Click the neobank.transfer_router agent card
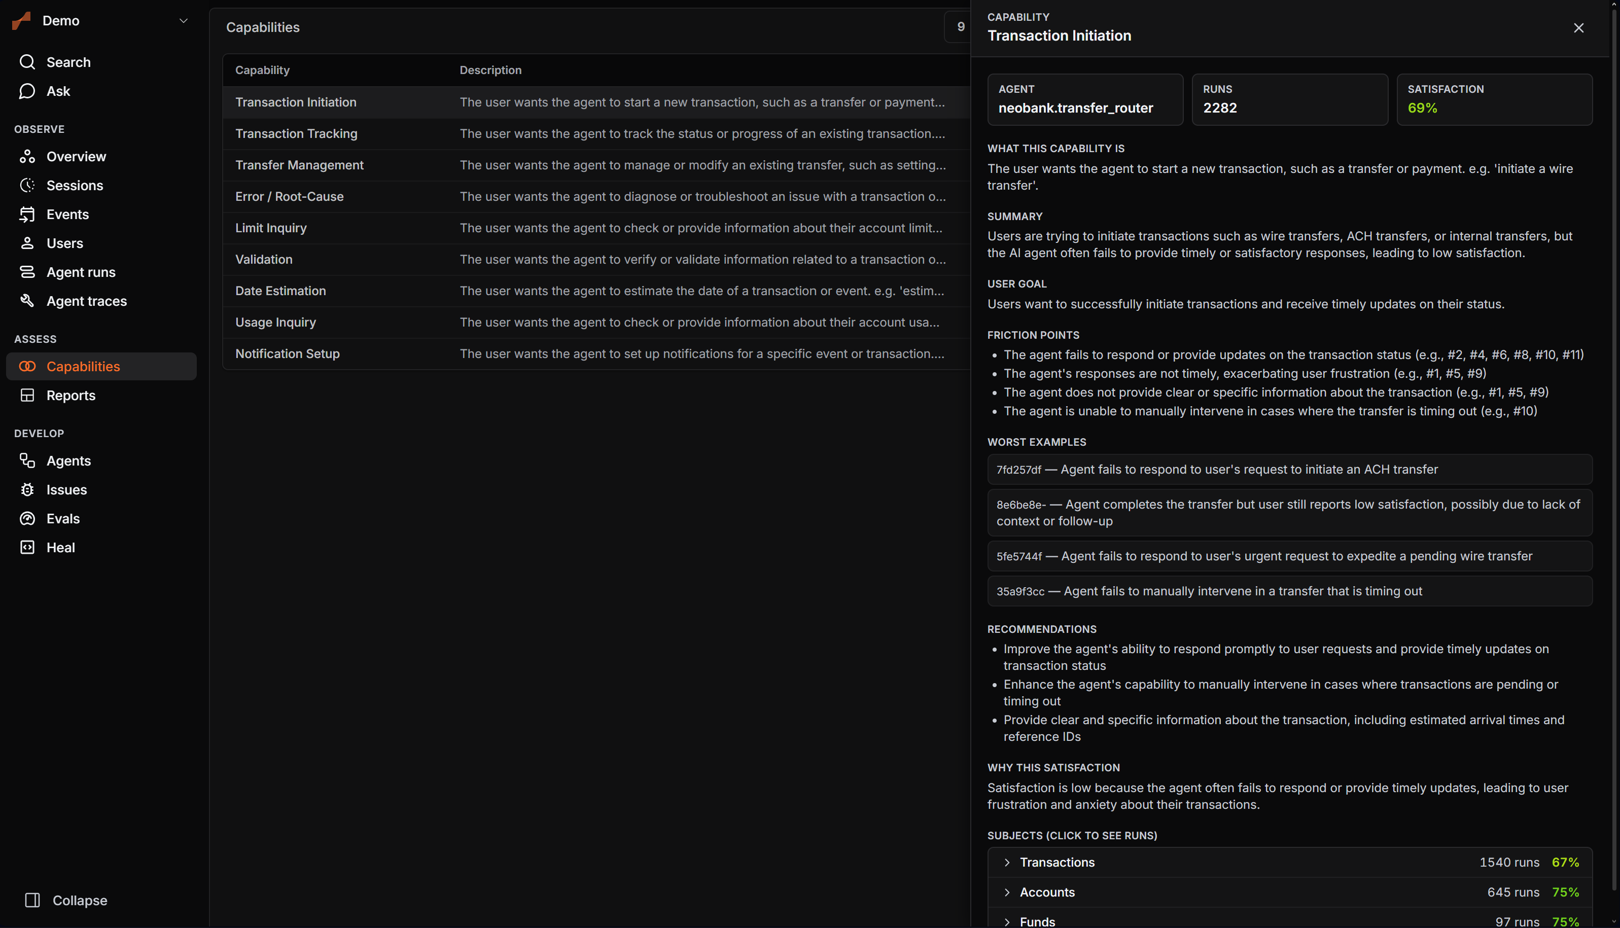1620x928 pixels. tap(1085, 99)
